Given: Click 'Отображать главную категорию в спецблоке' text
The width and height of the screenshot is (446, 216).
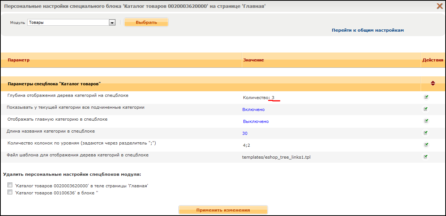Looking at the screenshot, I should coord(57,120).
